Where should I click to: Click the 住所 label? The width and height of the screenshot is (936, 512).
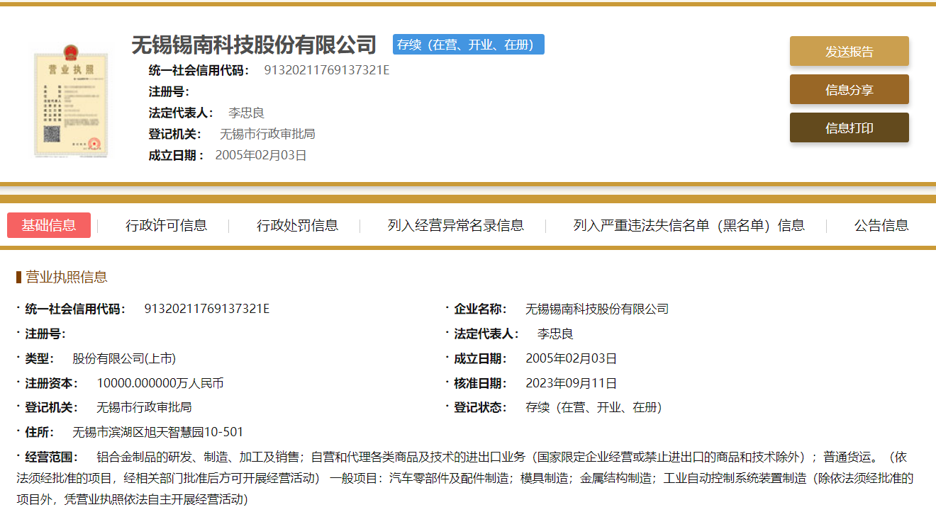tap(40, 432)
